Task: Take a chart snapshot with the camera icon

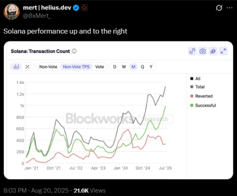Action: 202,51
